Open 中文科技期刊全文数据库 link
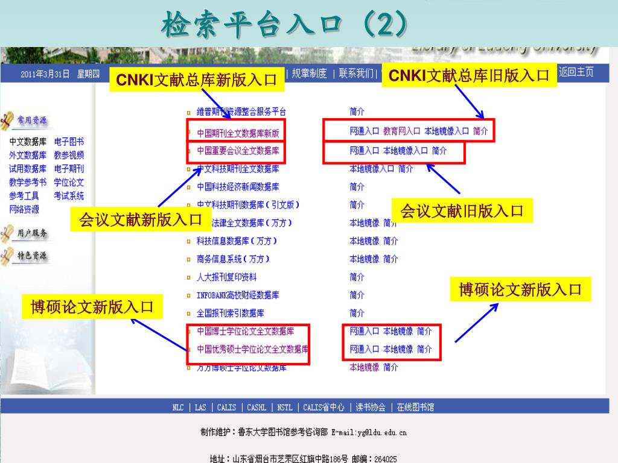This screenshot has height=463, width=618. click(238, 169)
